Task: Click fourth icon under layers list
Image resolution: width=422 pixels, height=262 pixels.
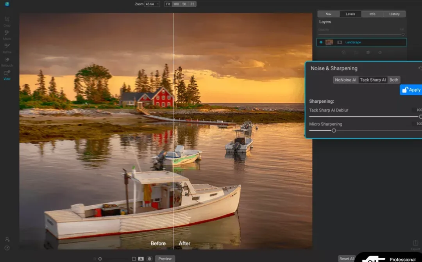Action: coord(380,52)
